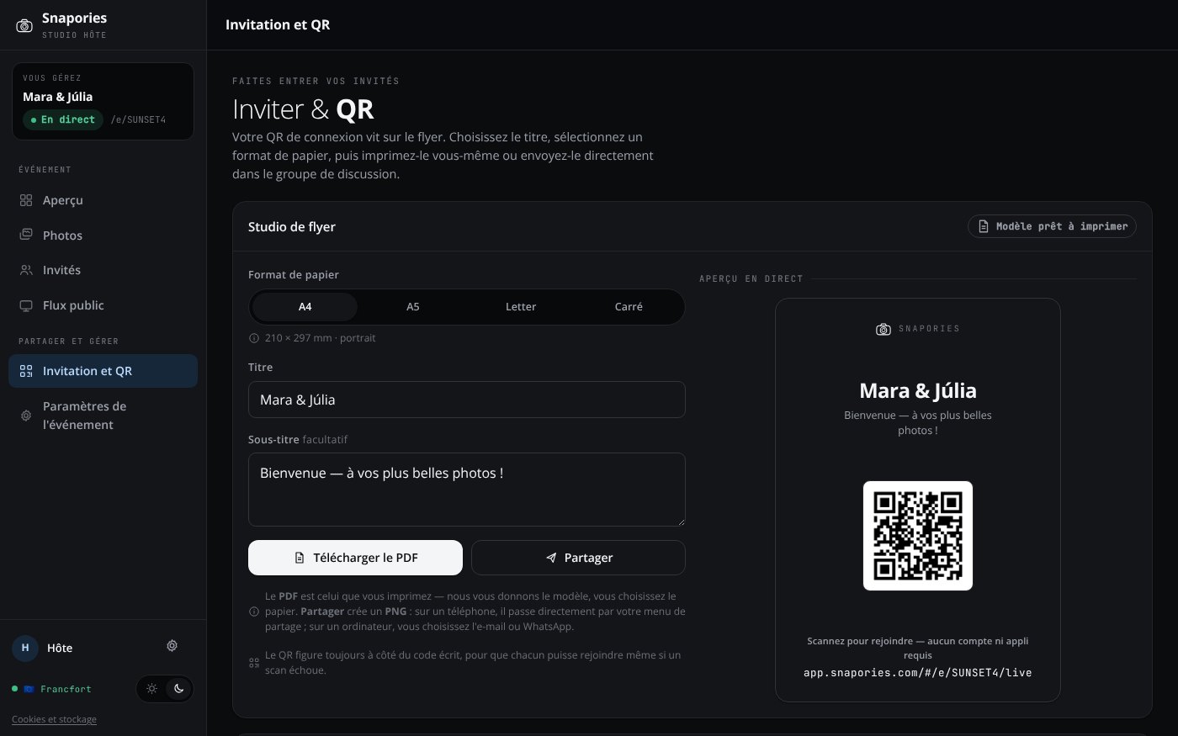1178x736 pixels.
Task: Select A4 paper format
Action: 305,307
